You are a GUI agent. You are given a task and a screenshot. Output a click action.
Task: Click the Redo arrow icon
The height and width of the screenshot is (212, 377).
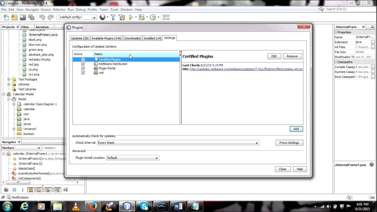pos(50,17)
